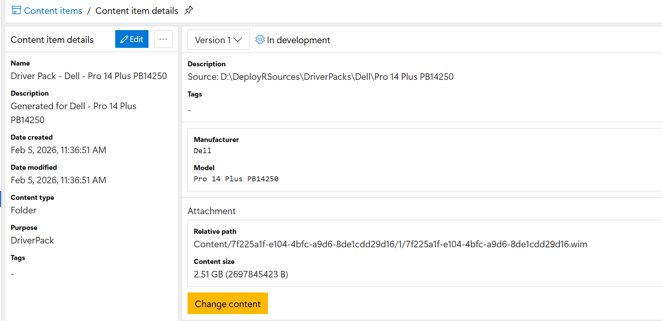This screenshot has height=321, width=662.
Task: Select the Source path description text
Action: click(321, 77)
